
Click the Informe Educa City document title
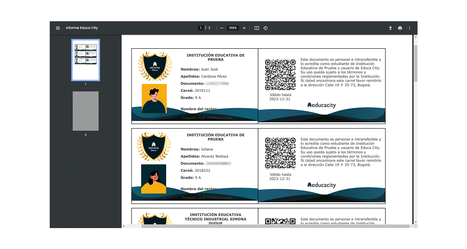tap(82, 28)
